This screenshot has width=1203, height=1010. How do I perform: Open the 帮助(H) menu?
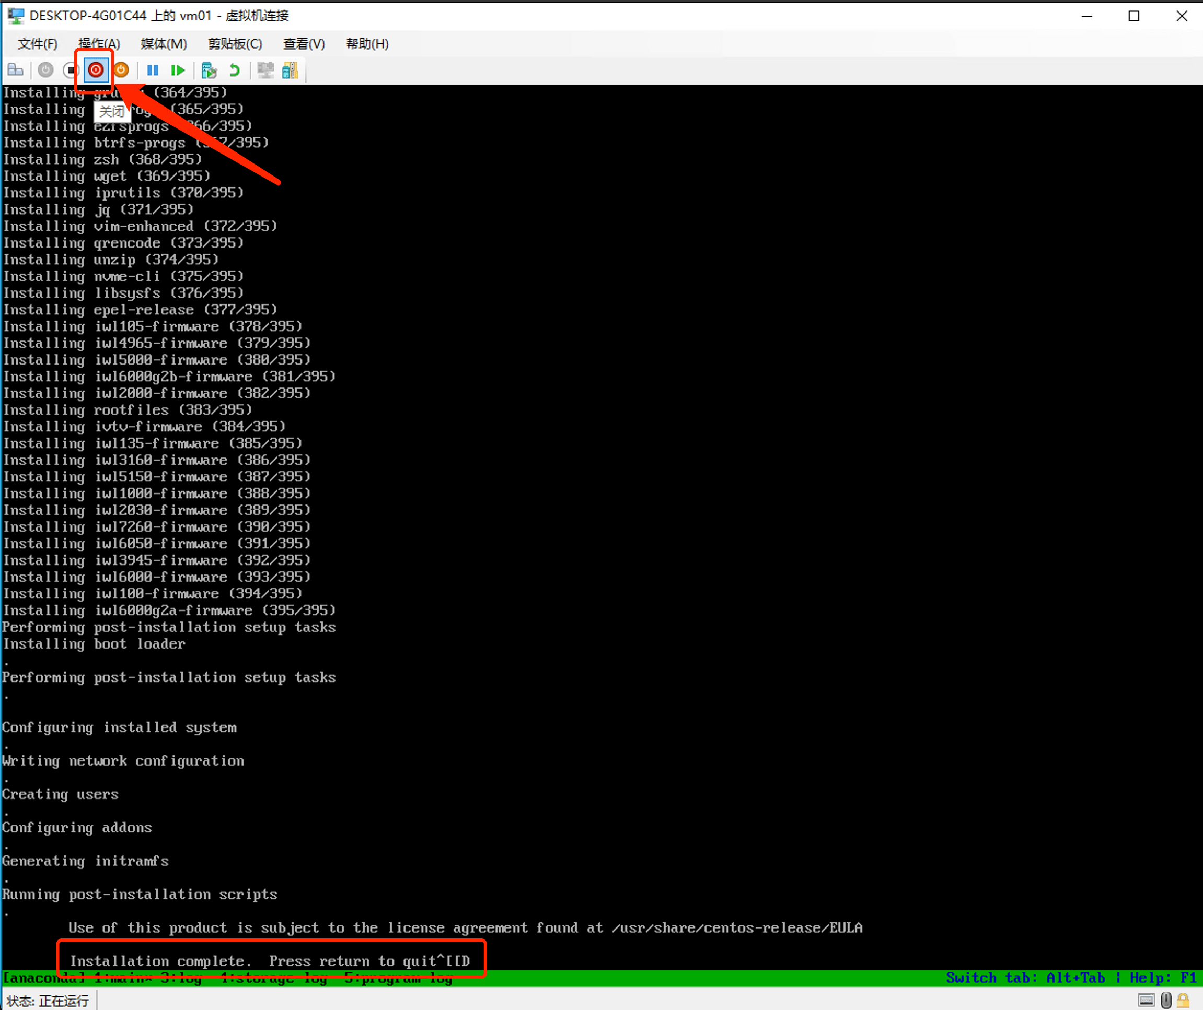click(x=367, y=44)
